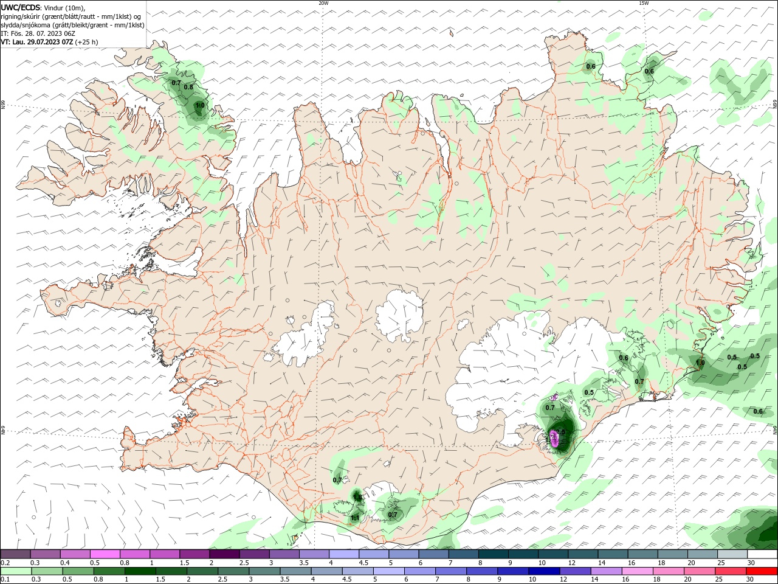Pick the rain-scale swatch above label 0.5

pos(78,571)
